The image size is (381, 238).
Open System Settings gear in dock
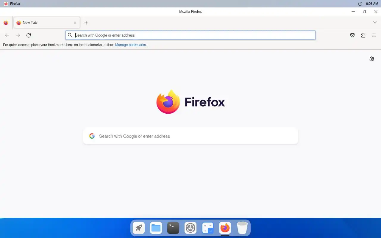[190, 228]
